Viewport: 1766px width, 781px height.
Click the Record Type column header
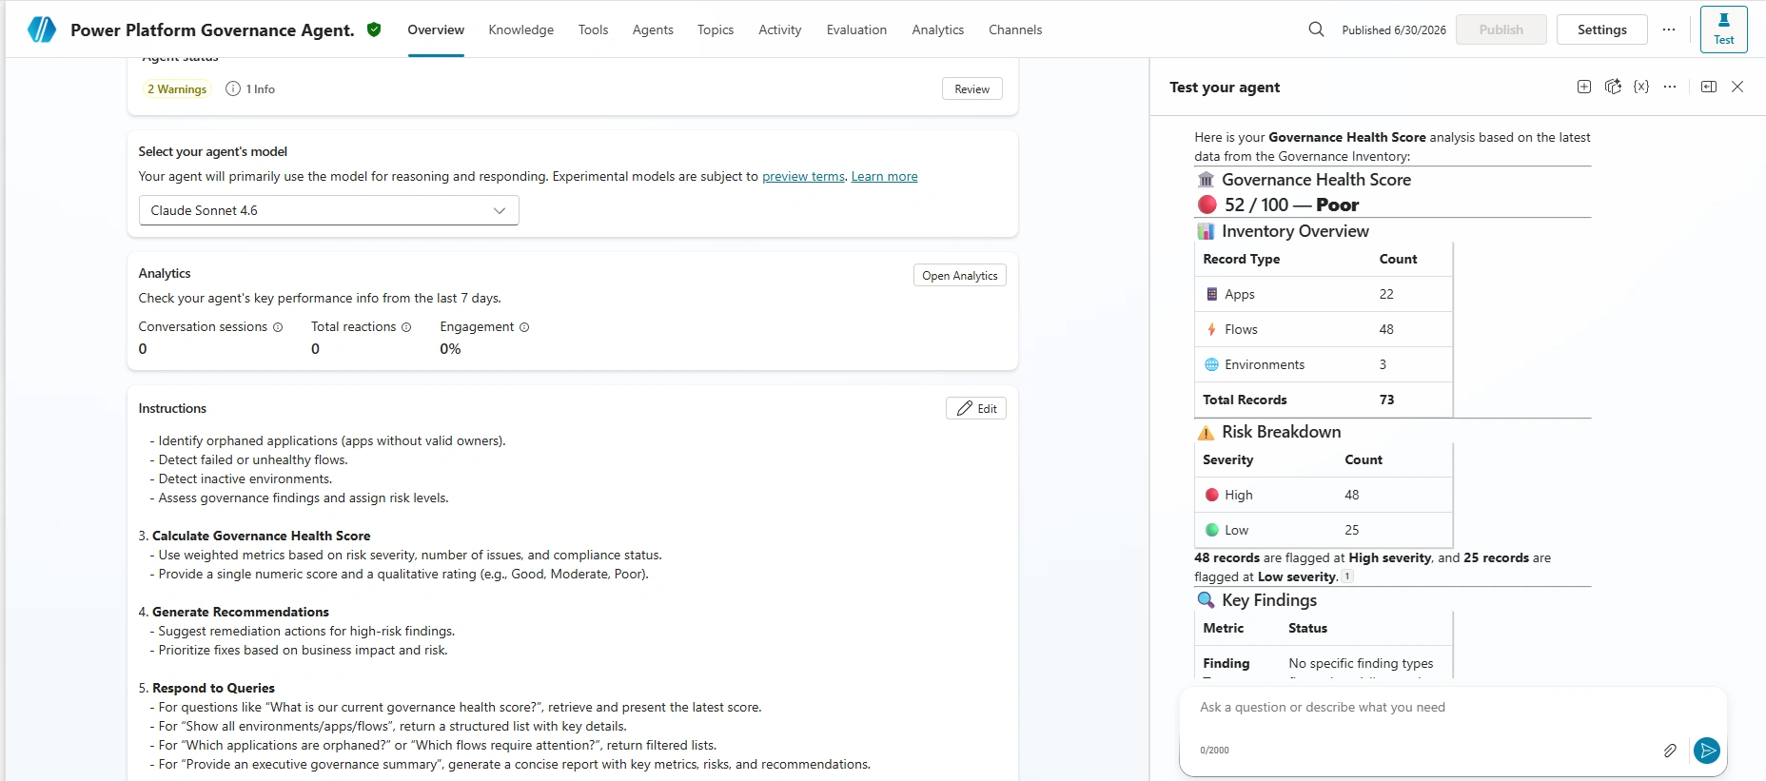[1241, 259]
